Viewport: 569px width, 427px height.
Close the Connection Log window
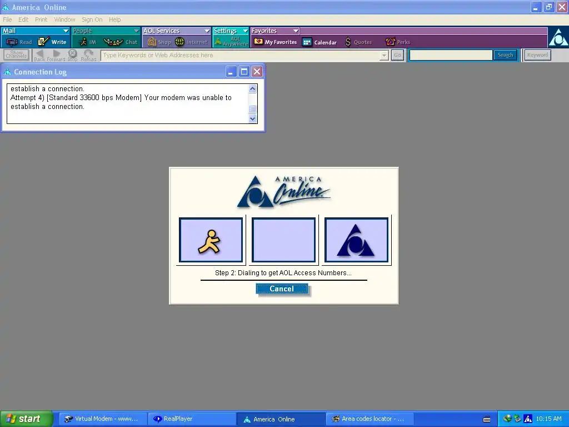257,72
